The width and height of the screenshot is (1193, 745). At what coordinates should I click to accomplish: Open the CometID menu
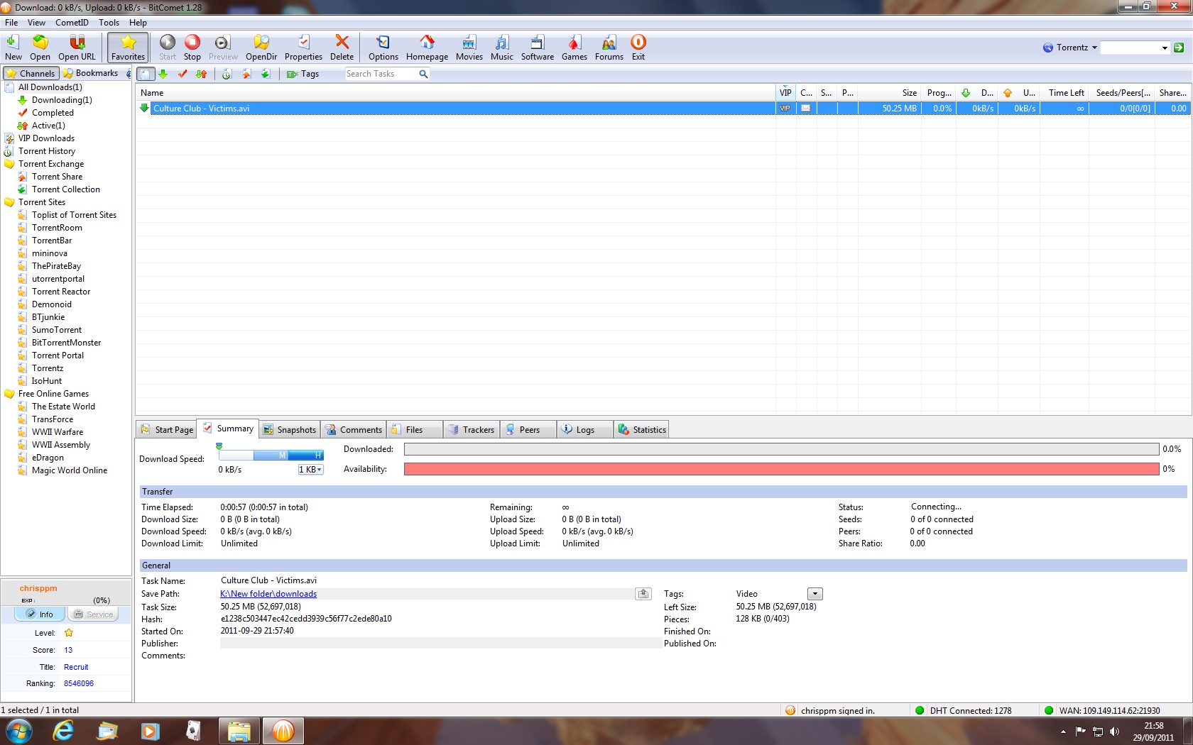click(72, 23)
